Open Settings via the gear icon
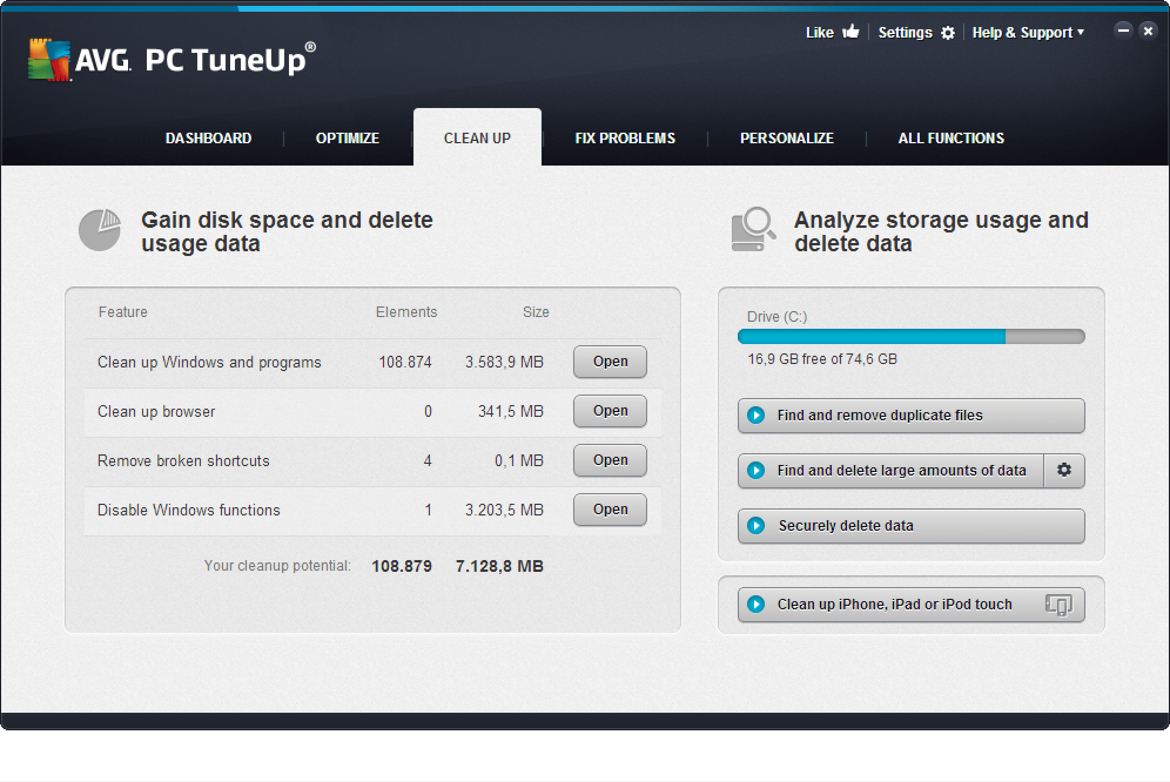Screen dimensions: 1170x782 pyautogui.click(x=947, y=33)
